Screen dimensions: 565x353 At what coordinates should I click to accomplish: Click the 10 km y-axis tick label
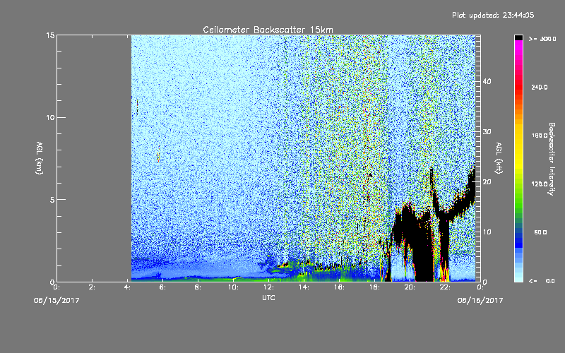(x=50, y=117)
